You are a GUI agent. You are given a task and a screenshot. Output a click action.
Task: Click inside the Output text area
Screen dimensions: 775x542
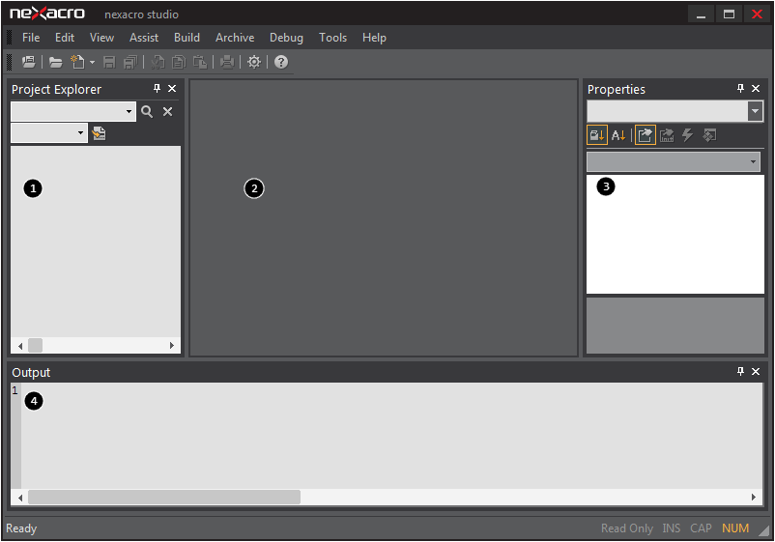pos(387,435)
